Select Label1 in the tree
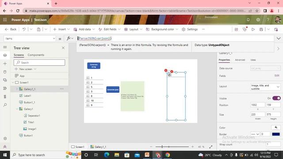The image size is (283, 159). point(27,96)
